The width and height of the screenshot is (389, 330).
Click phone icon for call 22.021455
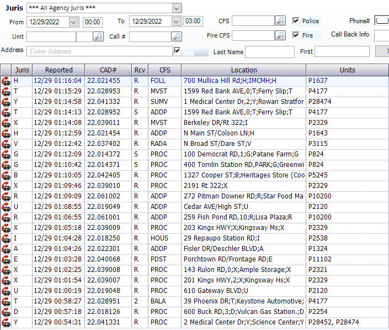pyautogui.click(x=6, y=81)
